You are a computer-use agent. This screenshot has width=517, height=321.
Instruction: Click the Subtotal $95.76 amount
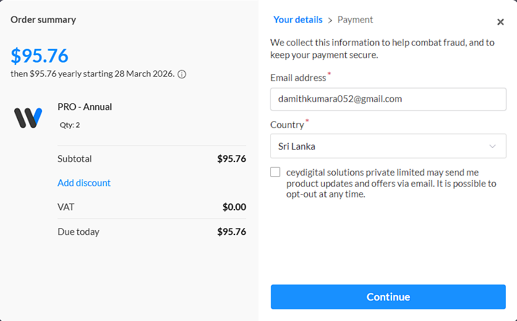point(231,159)
